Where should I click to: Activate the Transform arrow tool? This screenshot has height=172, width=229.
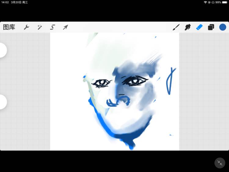(65, 27)
